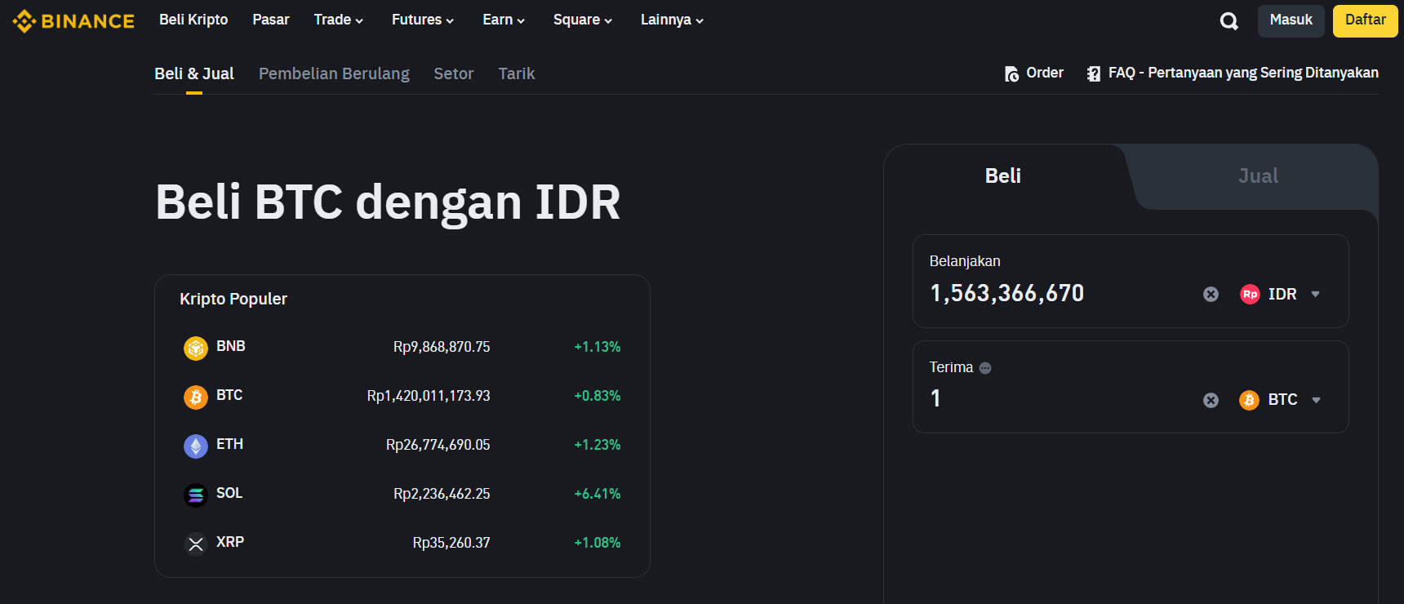Click the Masuk button
The height and width of the screenshot is (604, 1404).
coord(1291,20)
